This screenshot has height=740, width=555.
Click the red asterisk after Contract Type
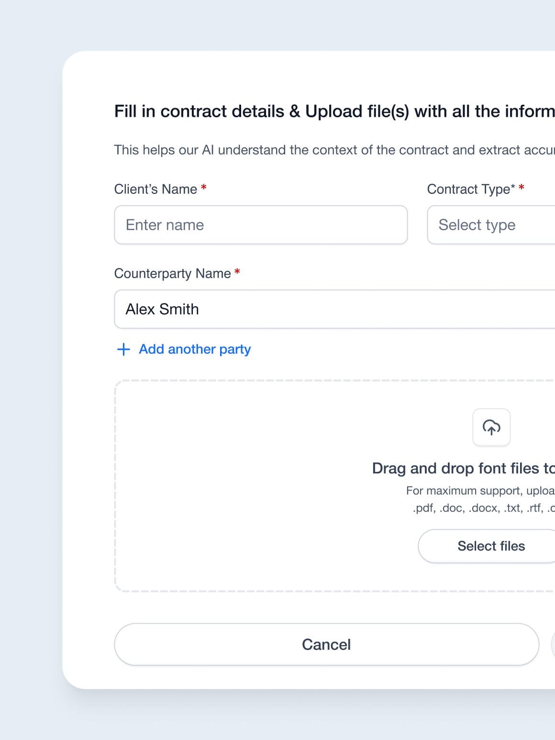(x=522, y=188)
